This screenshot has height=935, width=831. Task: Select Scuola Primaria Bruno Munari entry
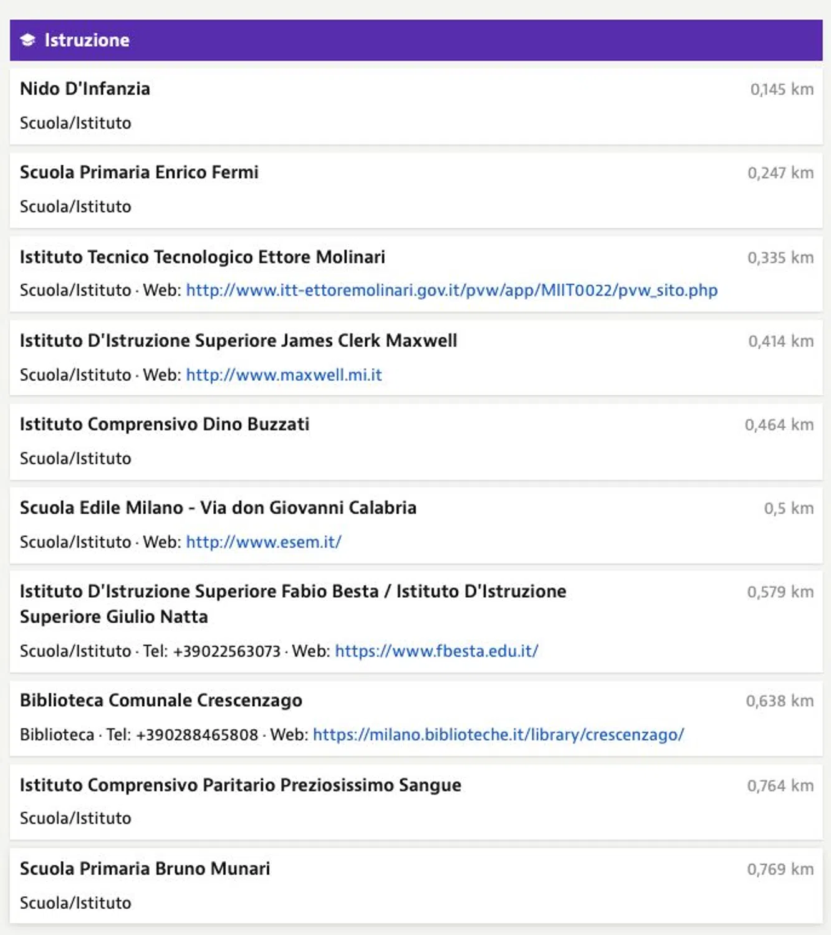[x=416, y=885]
